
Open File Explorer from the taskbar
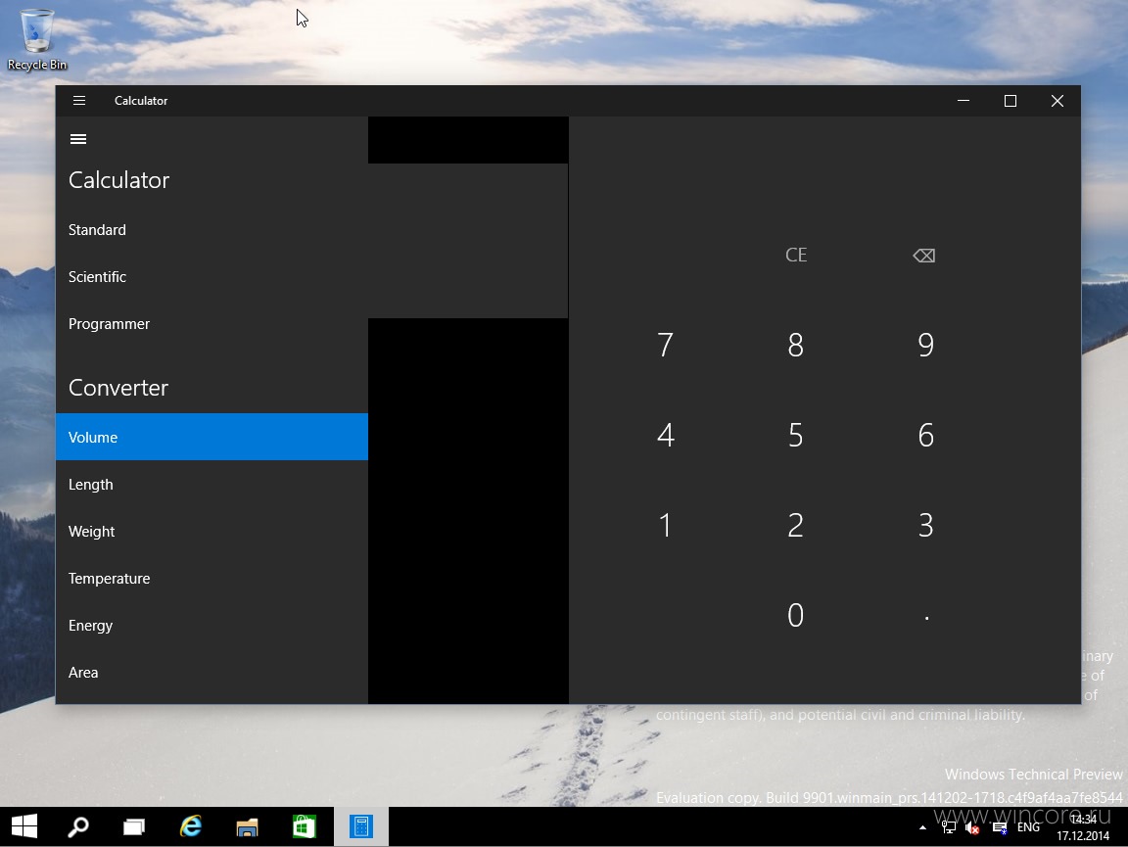click(248, 826)
